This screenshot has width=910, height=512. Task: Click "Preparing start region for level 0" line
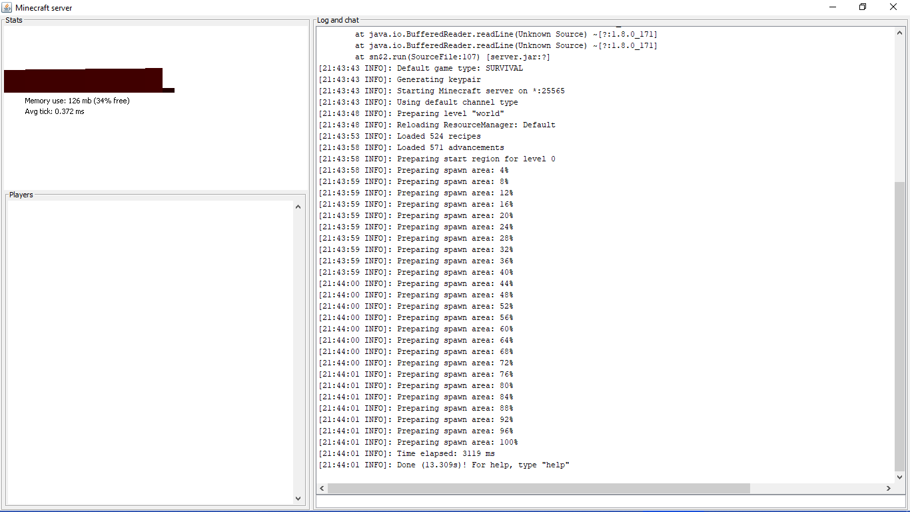(x=437, y=159)
